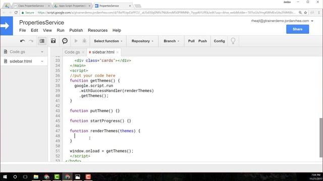Image resolution: width=323 pixels, height=181 pixels.
Task: Open the View menu
Action: point(47,30)
